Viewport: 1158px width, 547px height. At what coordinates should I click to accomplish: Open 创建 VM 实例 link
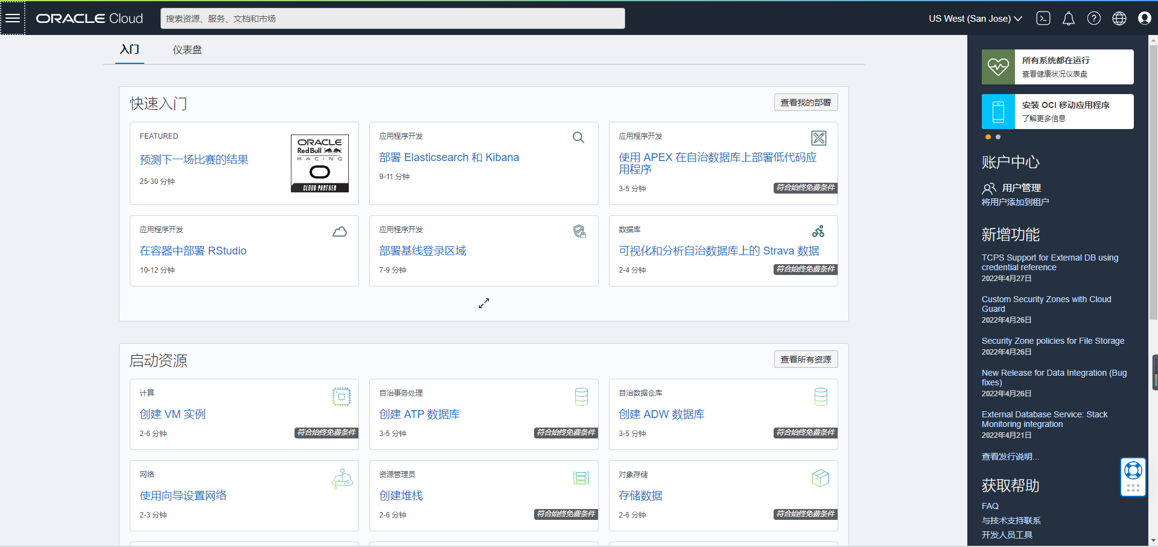pyautogui.click(x=173, y=414)
